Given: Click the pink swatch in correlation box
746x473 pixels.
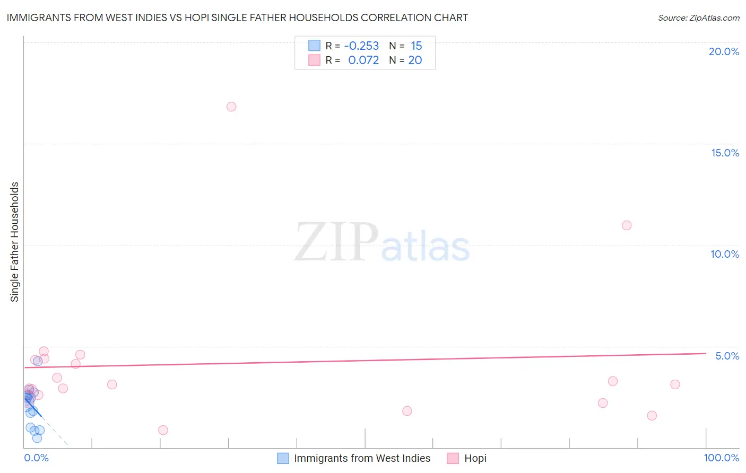Looking at the screenshot, I should pos(314,60).
